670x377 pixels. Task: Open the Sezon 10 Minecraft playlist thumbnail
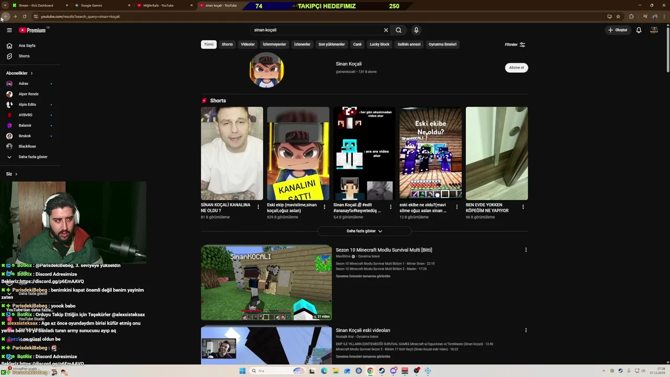[266, 283]
